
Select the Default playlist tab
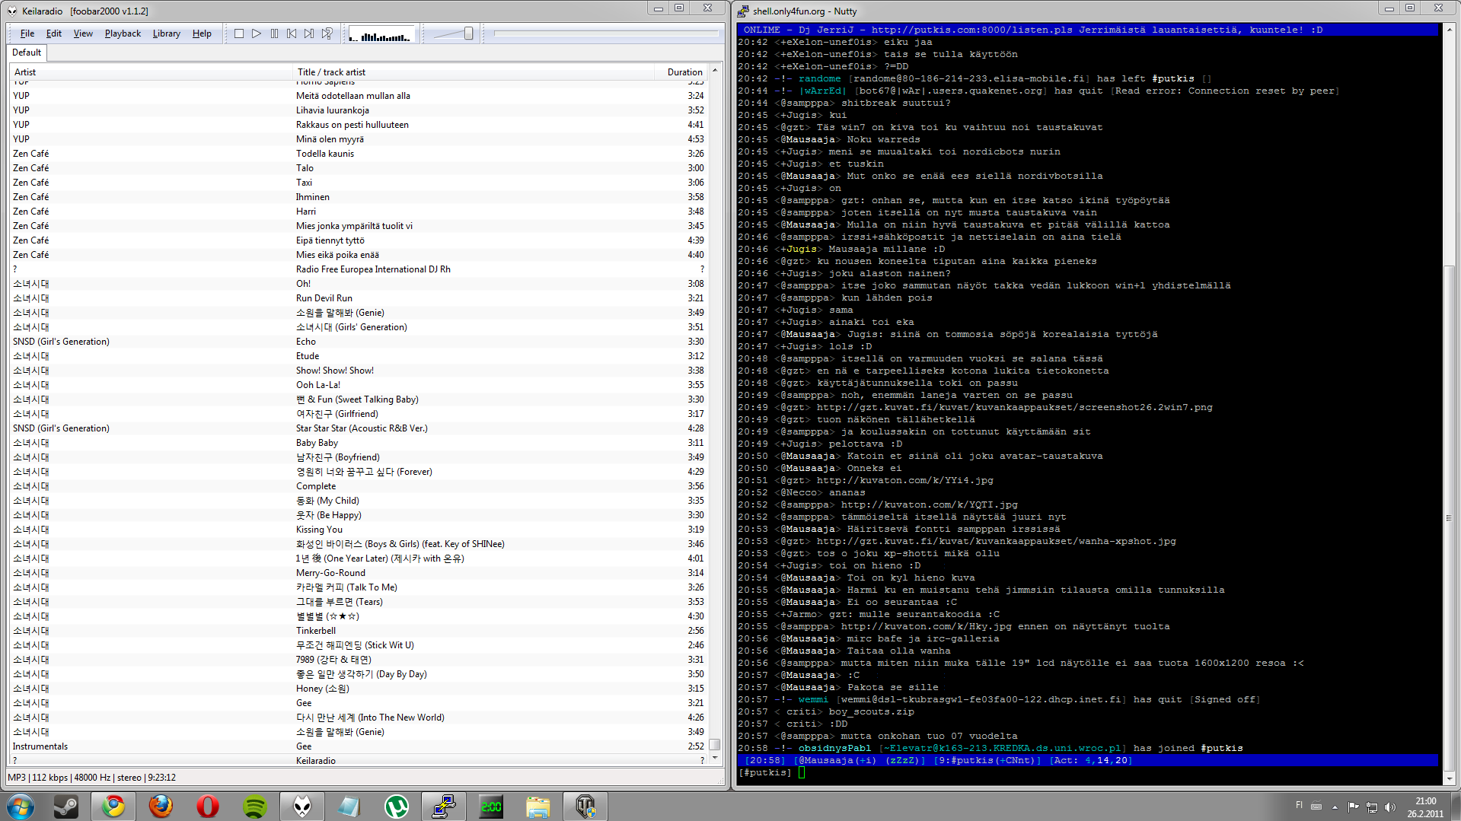point(27,53)
